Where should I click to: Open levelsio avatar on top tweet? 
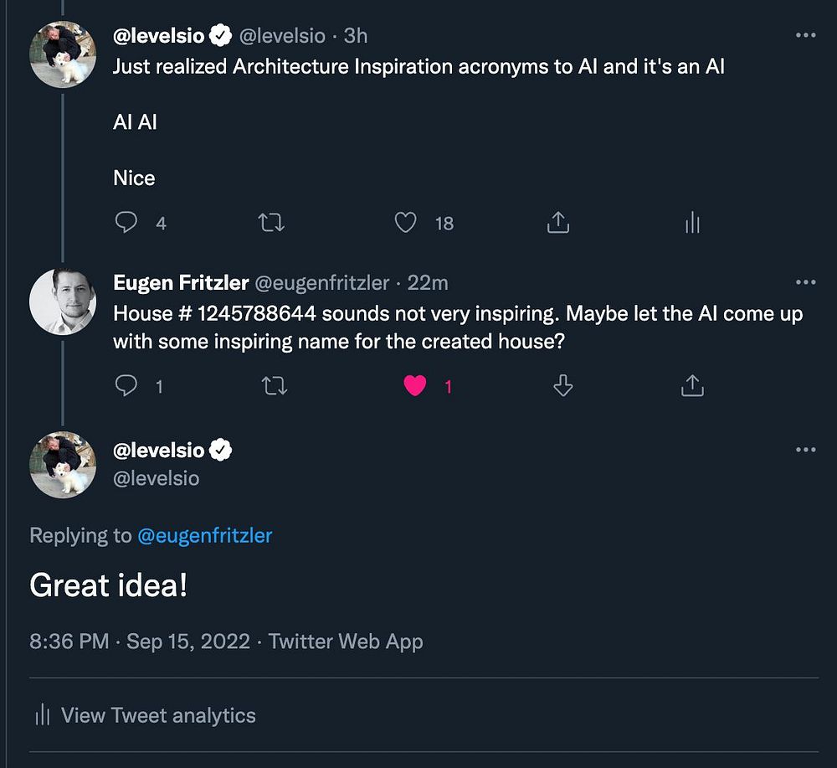62,54
